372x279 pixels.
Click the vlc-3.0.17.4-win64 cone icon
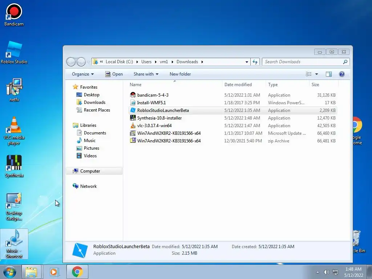(x=133, y=125)
